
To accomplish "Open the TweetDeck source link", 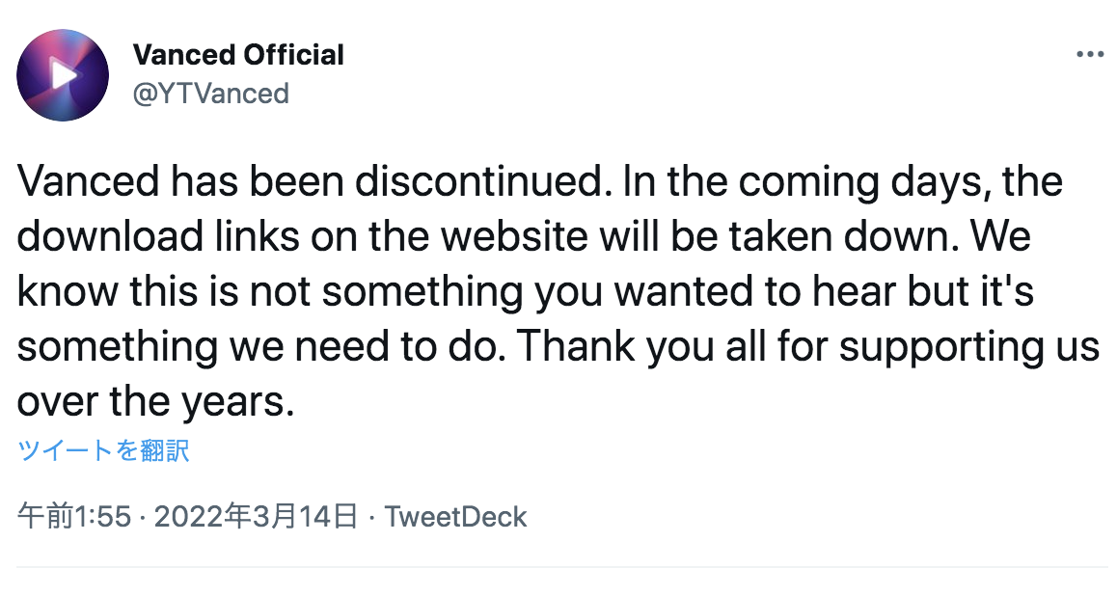I will pos(456,516).
